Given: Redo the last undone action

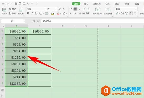Looking at the screenshot, I should (32, 4).
